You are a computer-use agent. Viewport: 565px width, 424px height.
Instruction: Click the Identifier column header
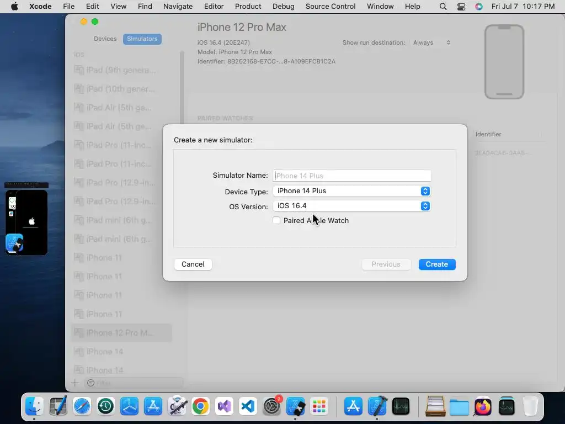(488, 134)
